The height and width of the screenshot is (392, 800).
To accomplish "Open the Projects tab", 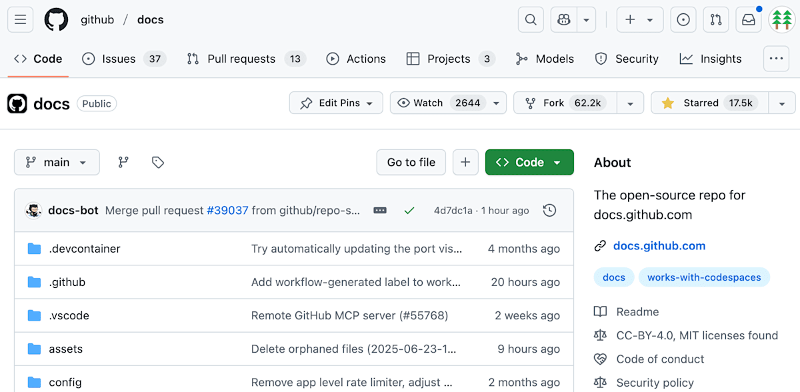I will click(x=451, y=59).
